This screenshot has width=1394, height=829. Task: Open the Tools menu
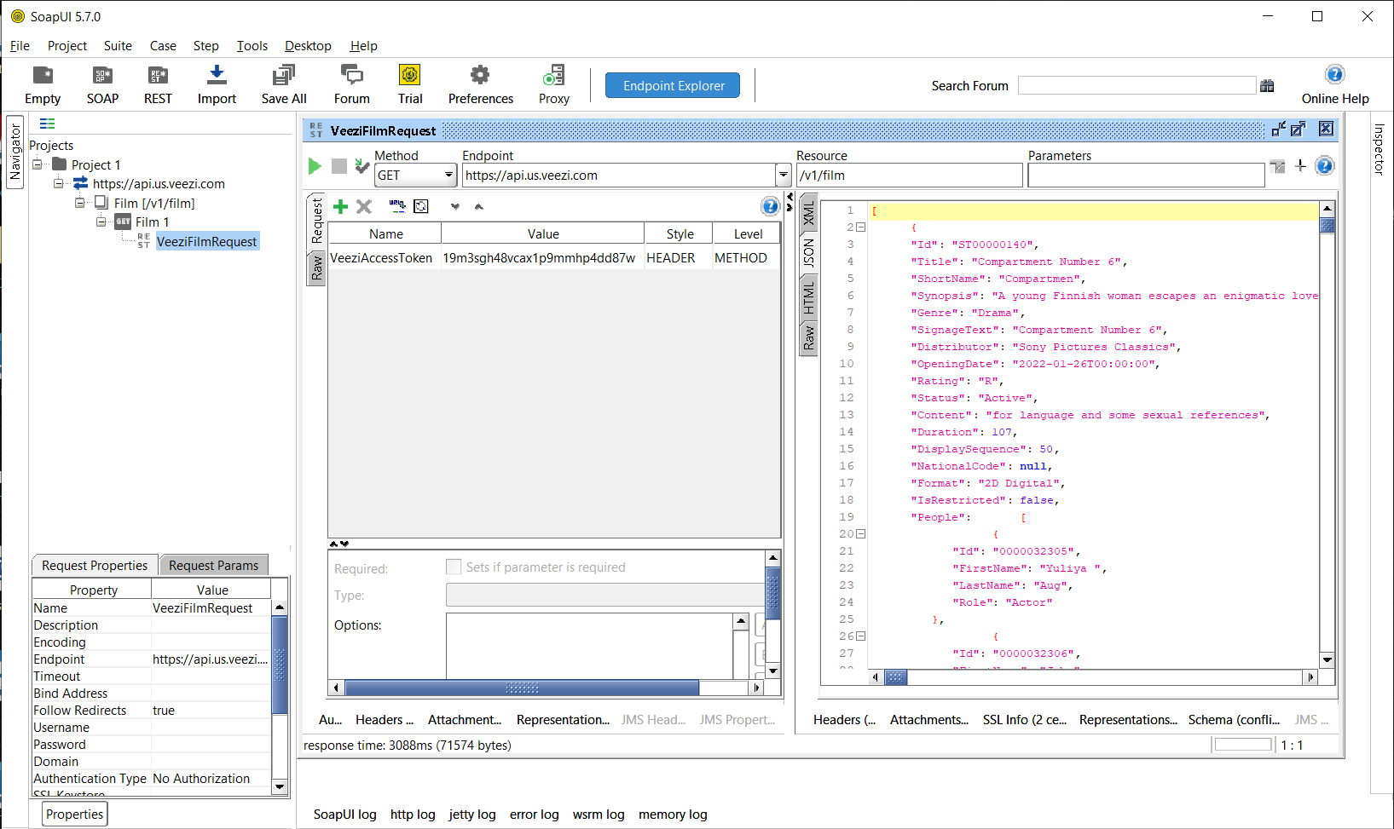(252, 46)
